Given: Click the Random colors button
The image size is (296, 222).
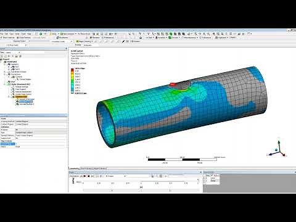Looking at the screenshot, I should (94, 38).
